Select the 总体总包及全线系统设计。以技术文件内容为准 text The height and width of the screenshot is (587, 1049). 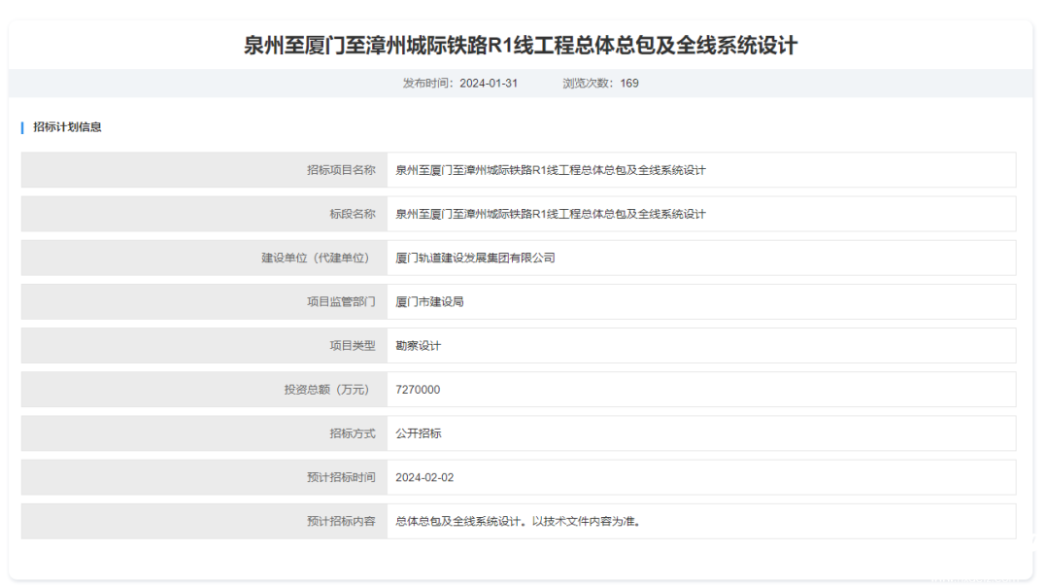click(x=519, y=522)
